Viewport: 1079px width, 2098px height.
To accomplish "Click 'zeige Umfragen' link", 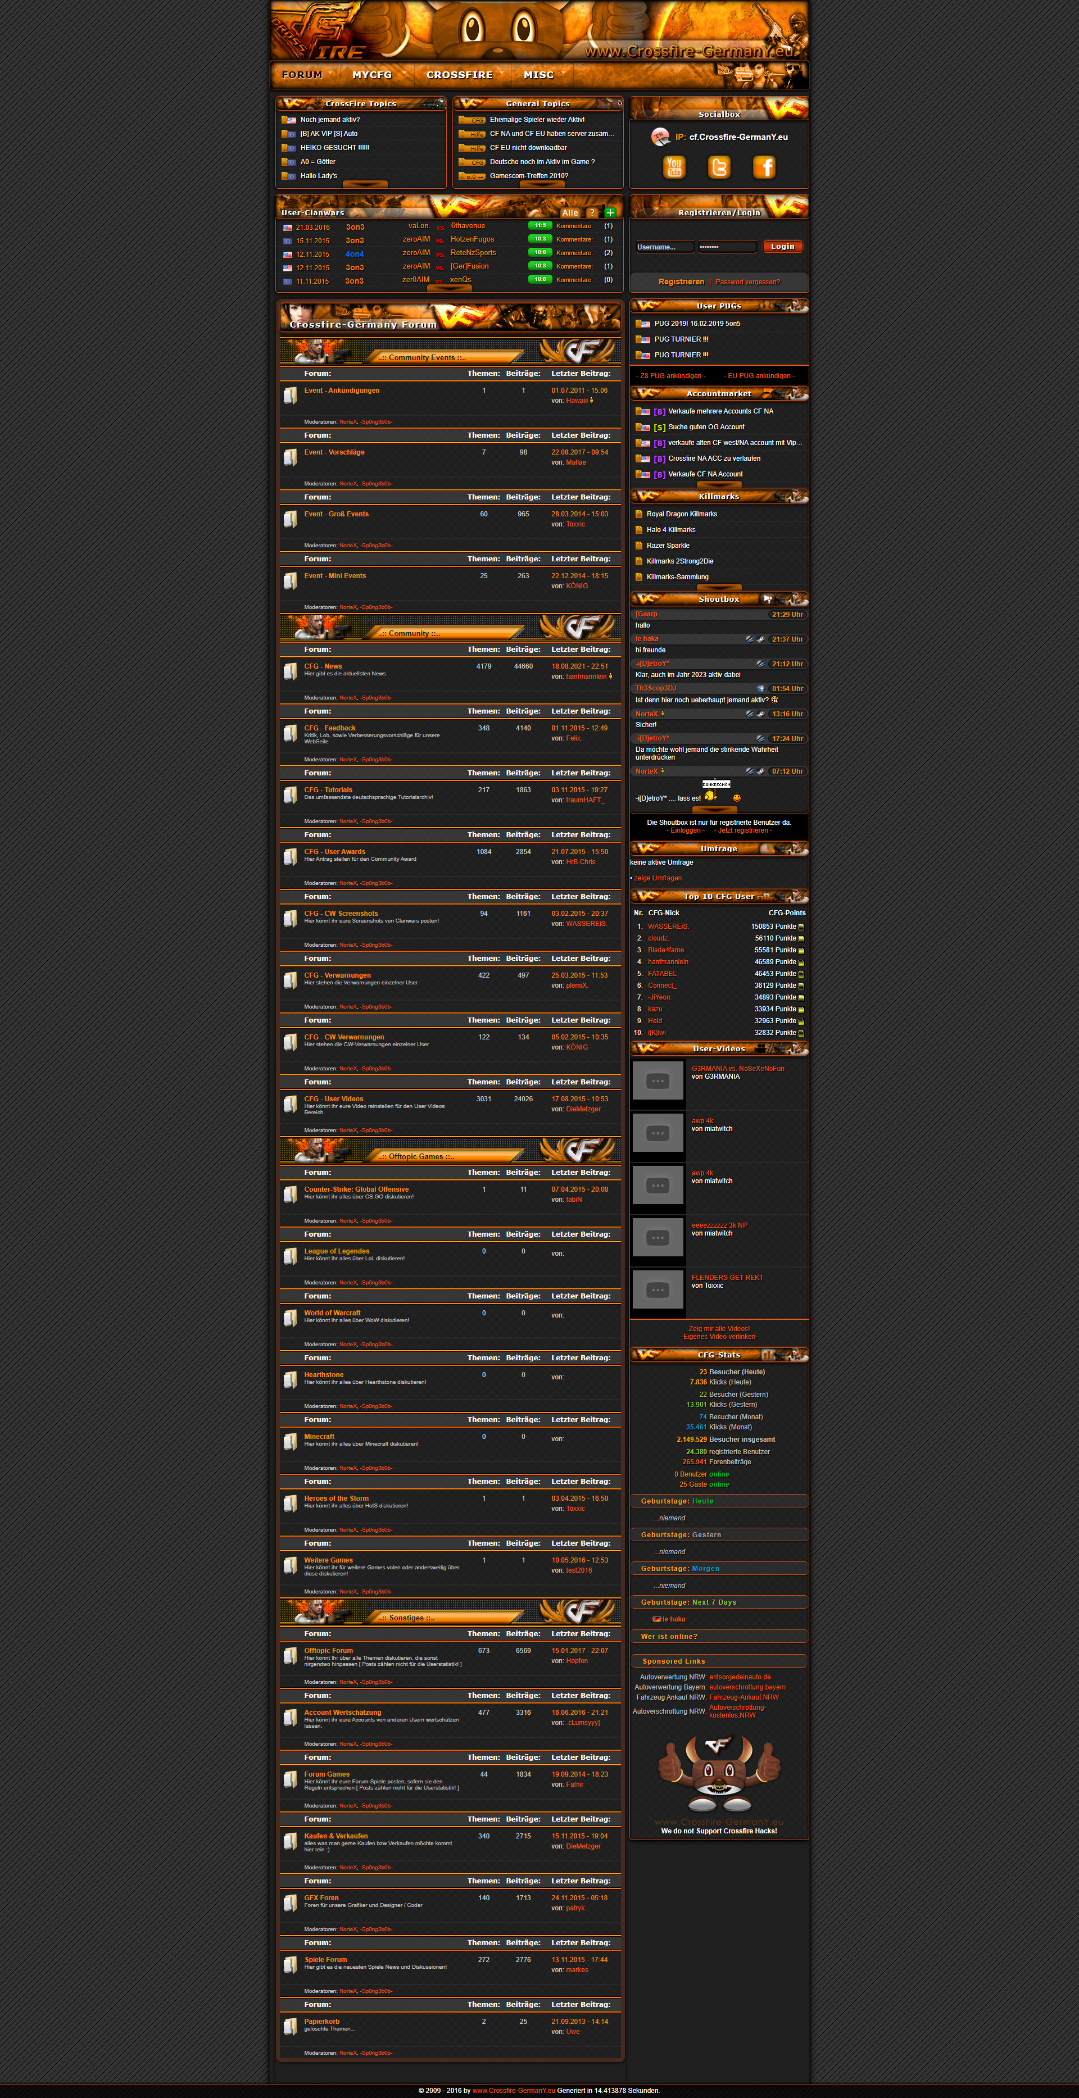I will coord(658,878).
